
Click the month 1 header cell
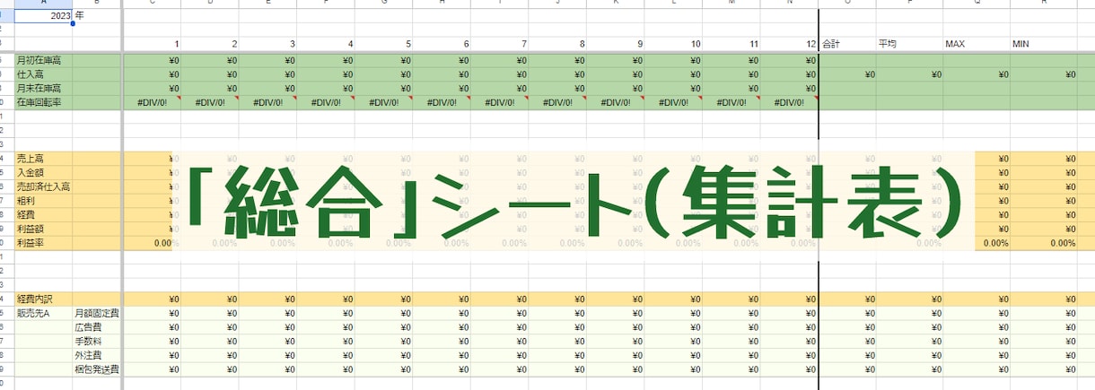point(153,43)
